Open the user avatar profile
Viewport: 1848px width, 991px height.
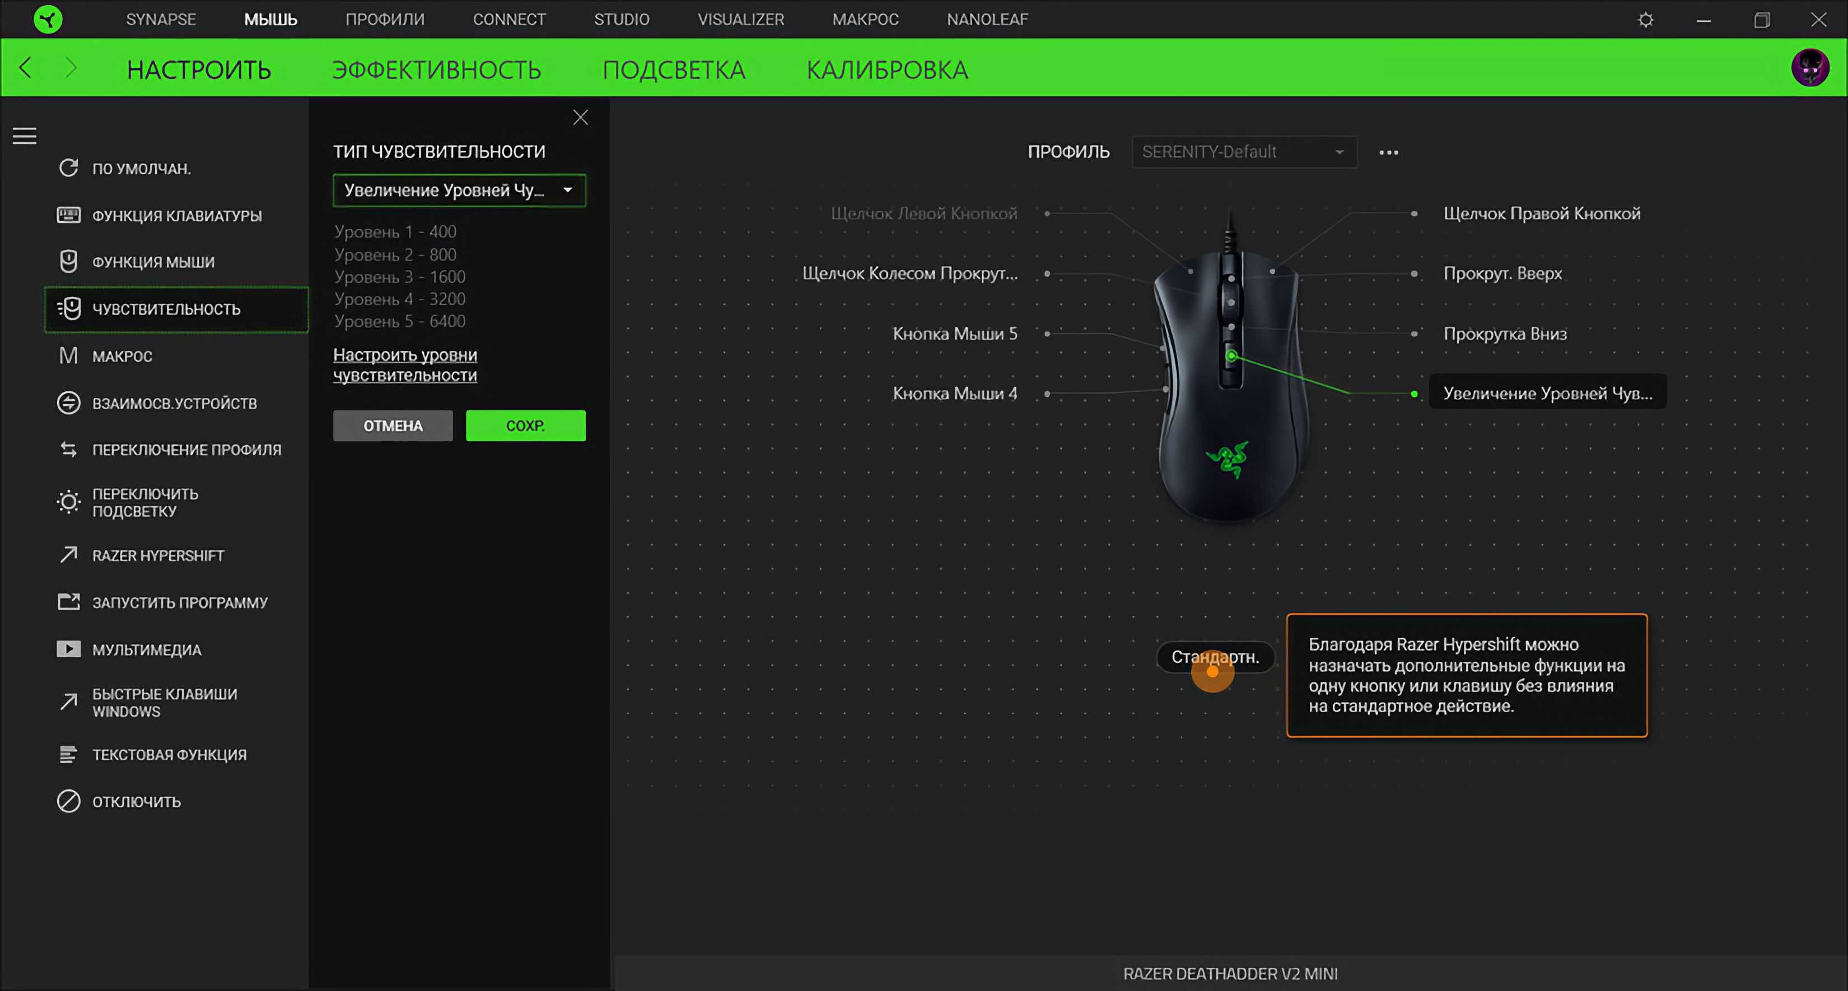pos(1810,68)
